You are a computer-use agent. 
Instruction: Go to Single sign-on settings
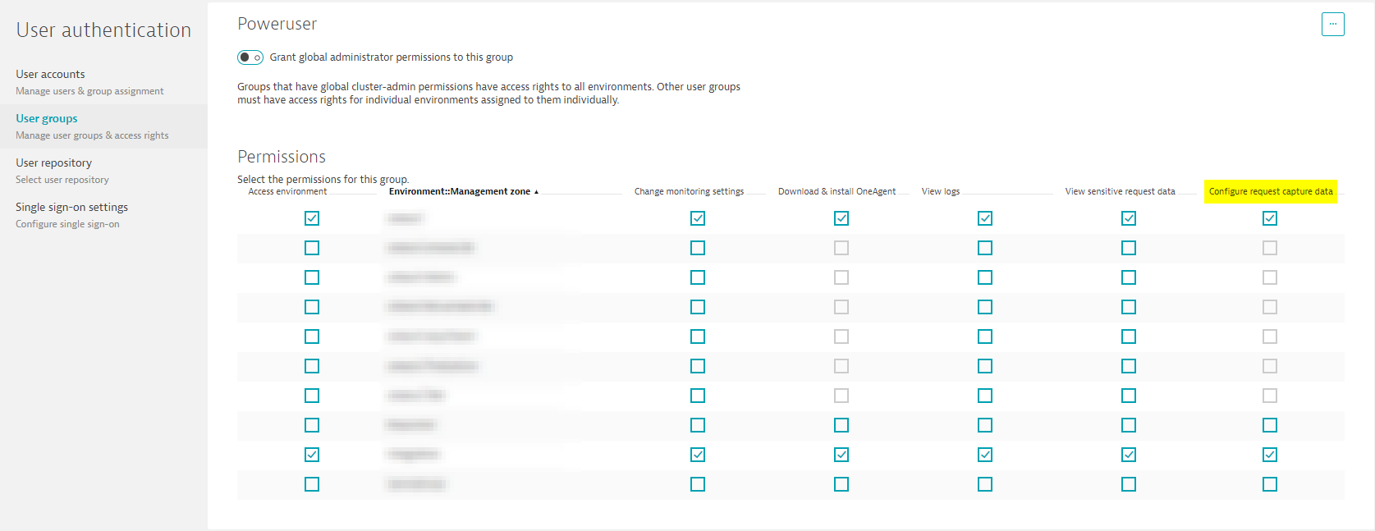[71, 208]
